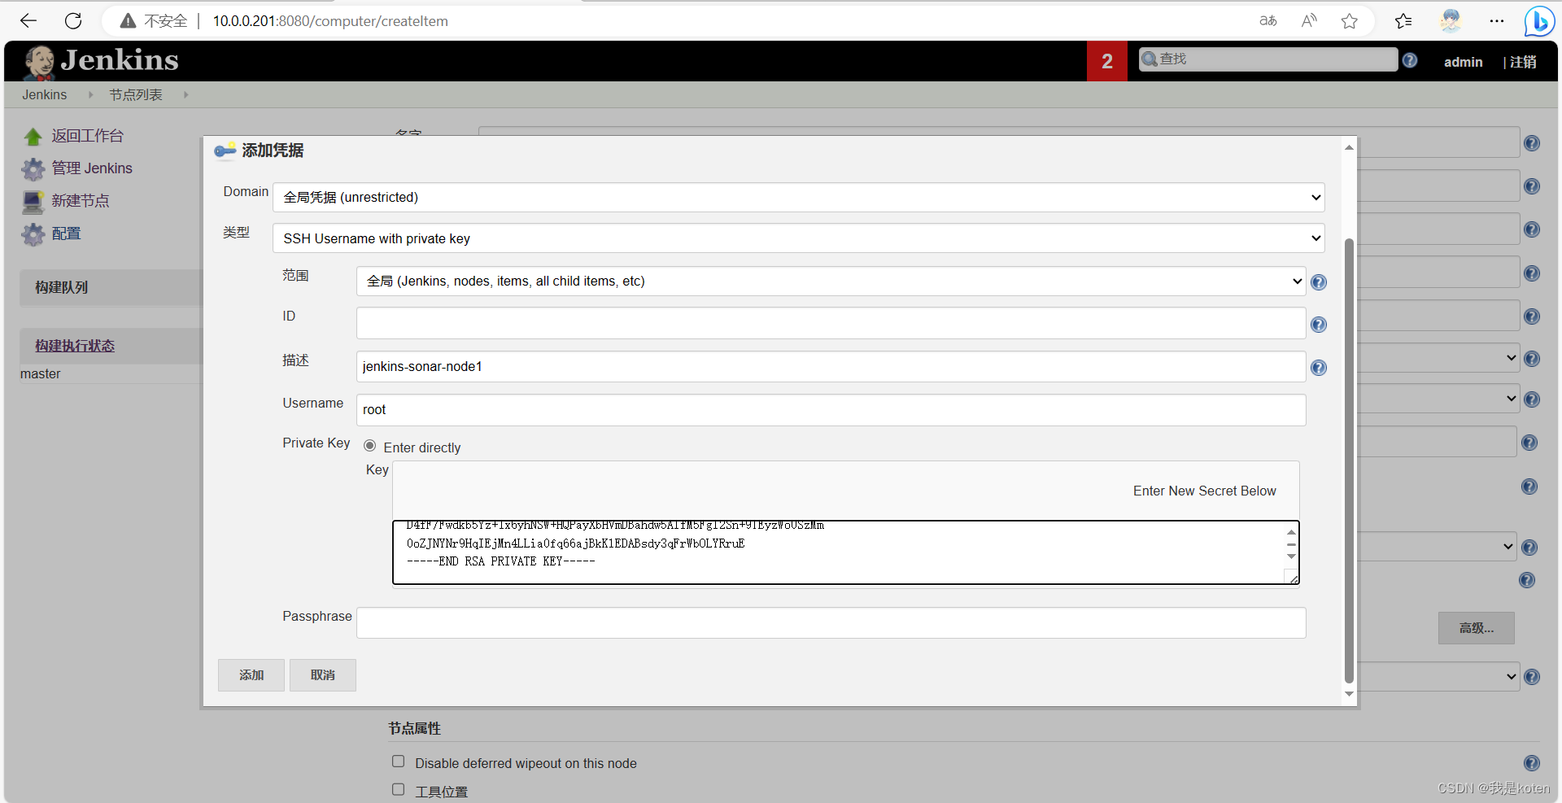Click the master node label
This screenshot has width=1562, height=803.
coord(41,373)
